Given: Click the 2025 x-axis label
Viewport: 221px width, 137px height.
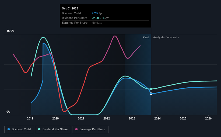Looking at the screenshot, I should click(x=183, y=118).
